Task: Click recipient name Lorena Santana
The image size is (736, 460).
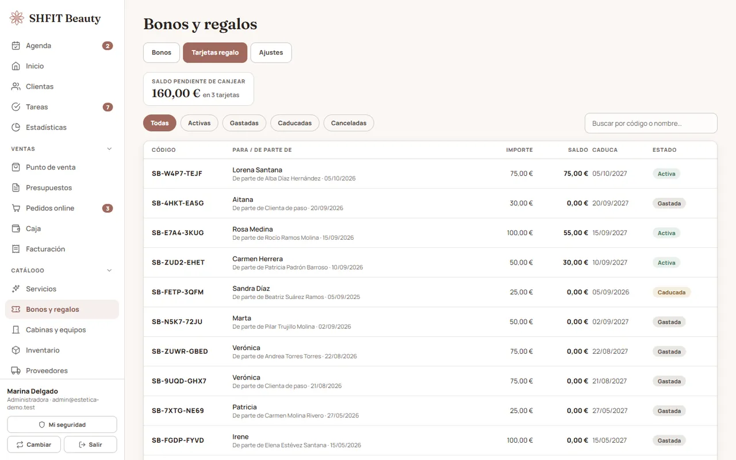Action: click(257, 170)
